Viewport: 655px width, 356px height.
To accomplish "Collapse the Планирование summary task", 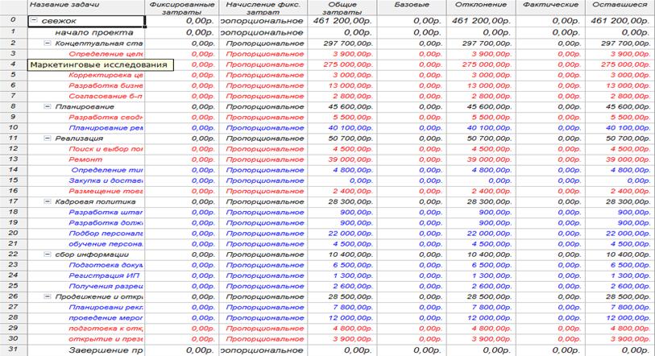I will (x=47, y=106).
